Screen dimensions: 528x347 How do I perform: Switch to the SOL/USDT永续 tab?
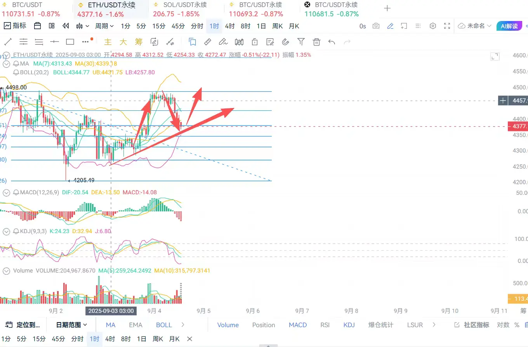click(180, 9)
